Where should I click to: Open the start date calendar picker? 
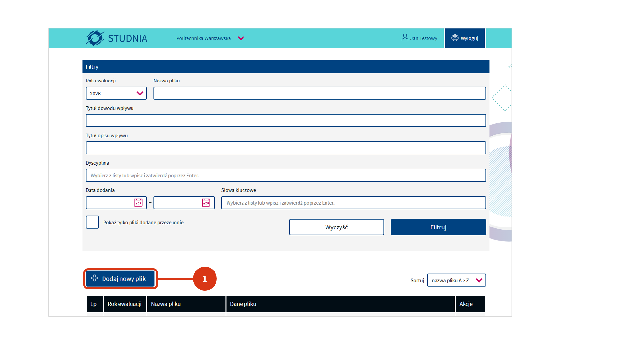pyautogui.click(x=138, y=203)
